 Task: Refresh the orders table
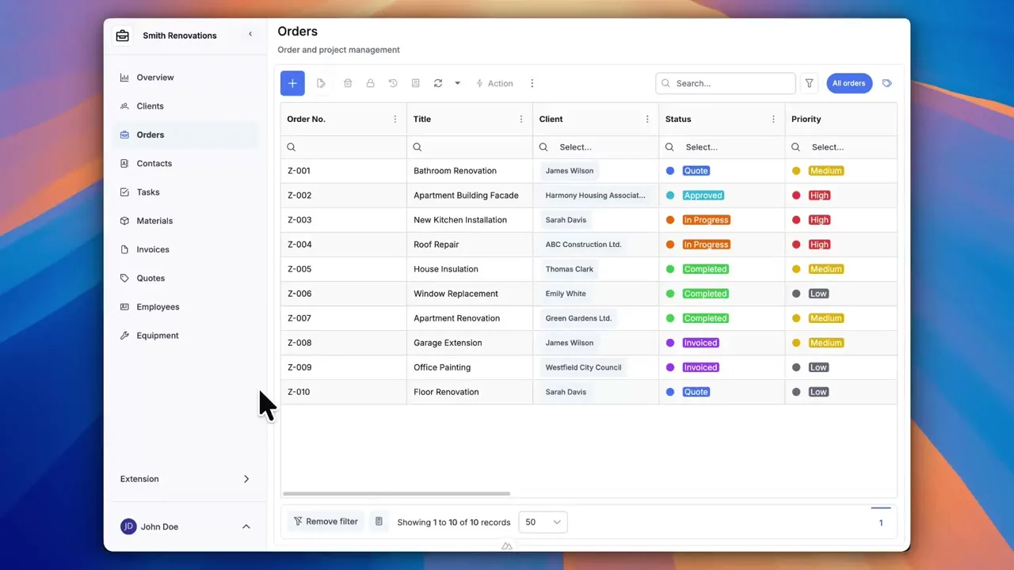pos(438,83)
